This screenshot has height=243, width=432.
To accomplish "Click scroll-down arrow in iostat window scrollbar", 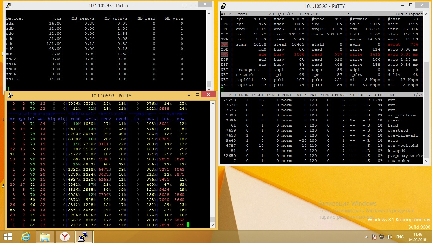I will tap(209, 89).
